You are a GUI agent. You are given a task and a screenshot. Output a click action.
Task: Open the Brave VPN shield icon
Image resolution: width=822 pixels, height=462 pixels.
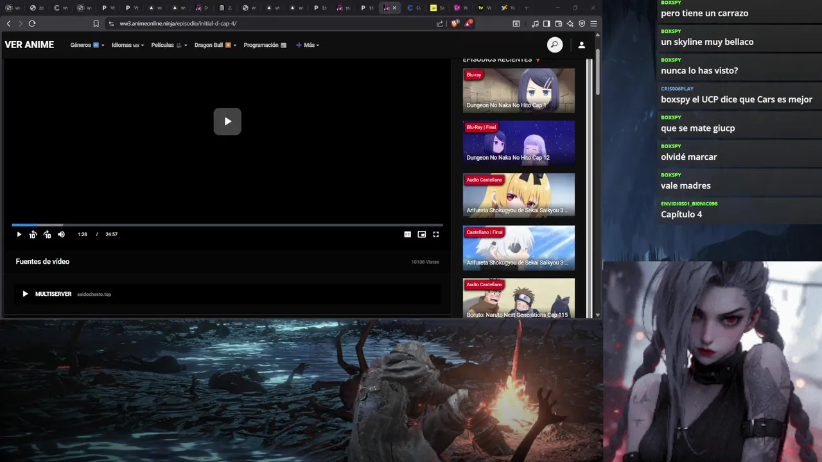point(582,24)
